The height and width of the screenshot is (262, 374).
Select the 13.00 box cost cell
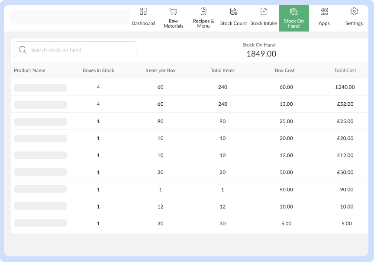(286, 104)
